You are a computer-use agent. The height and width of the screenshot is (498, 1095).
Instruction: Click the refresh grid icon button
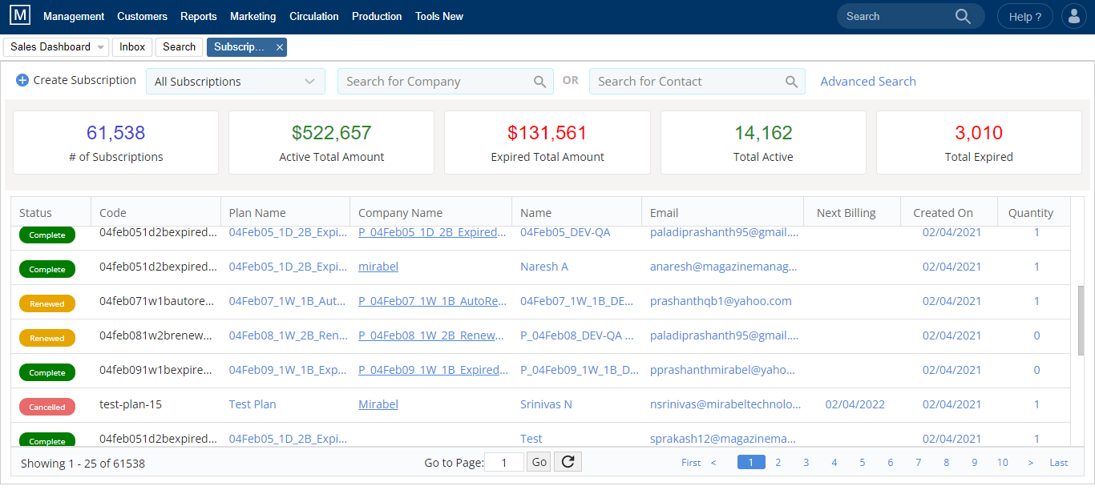568,462
